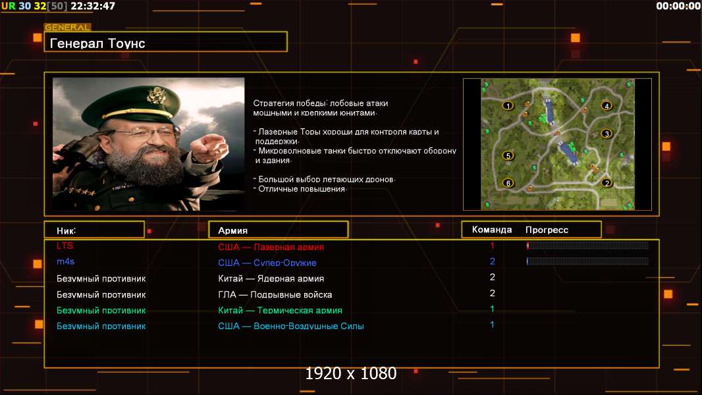Click the 00:00:00 timer in corner
The width and height of the screenshot is (702, 395).
678,6
